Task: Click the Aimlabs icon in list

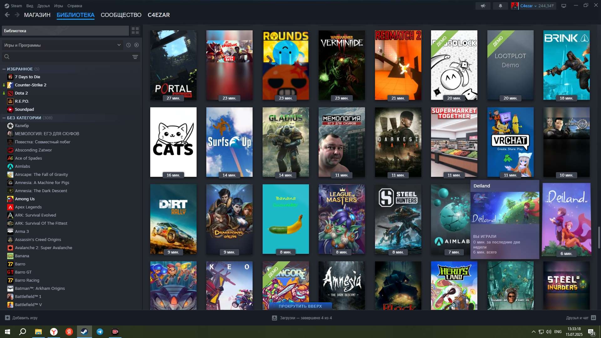Action: click(10, 166)
